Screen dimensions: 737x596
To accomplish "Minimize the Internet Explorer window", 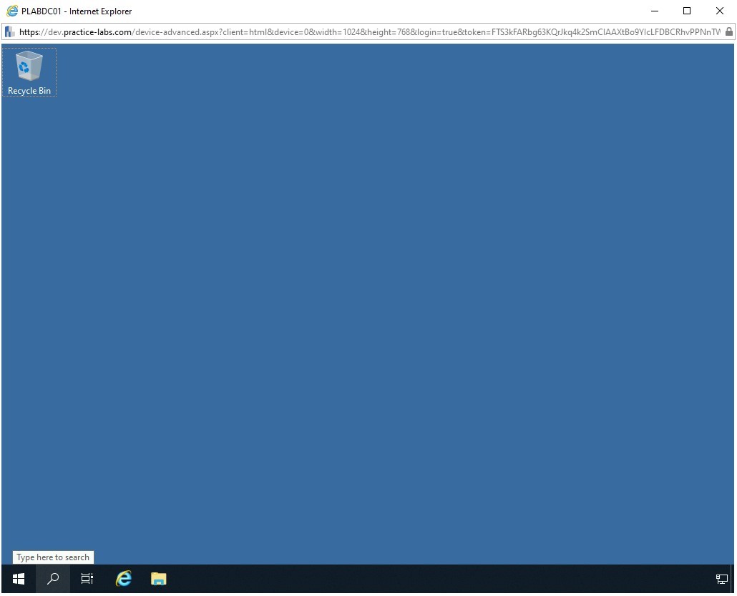I will pos(654,11).
